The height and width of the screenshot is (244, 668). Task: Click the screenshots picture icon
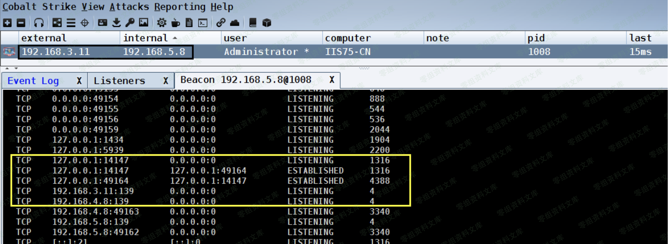pos(144,23)
